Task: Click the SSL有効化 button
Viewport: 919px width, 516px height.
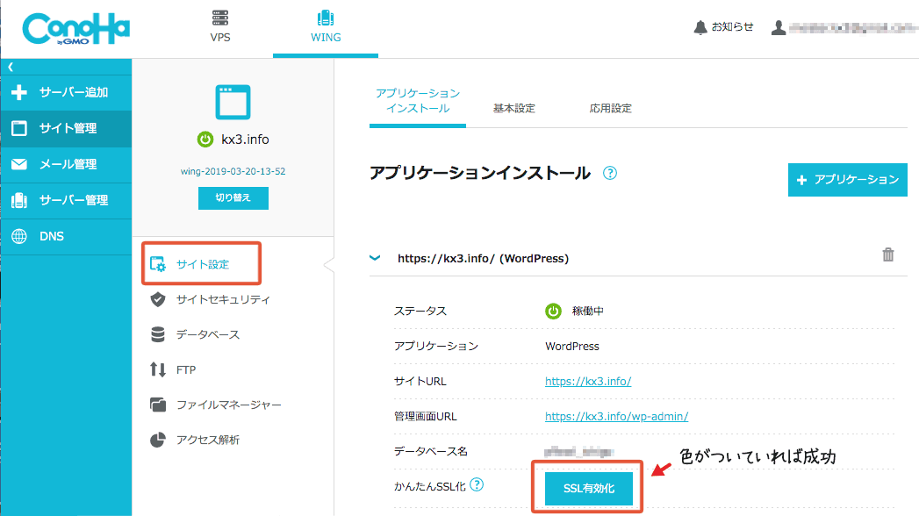Action: [588, 489]
